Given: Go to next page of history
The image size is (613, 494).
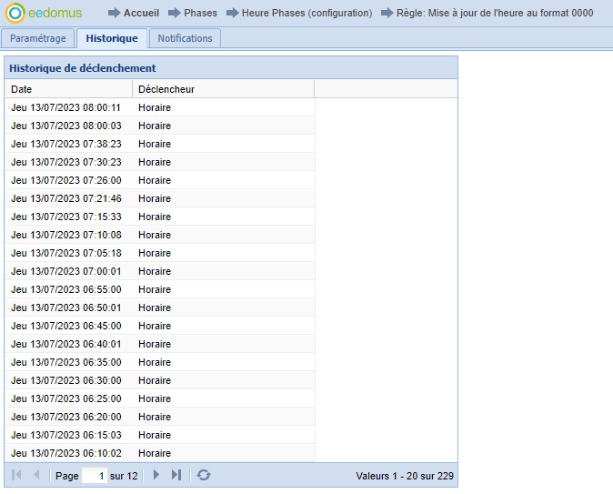Looking at the screenshot, I should pos(156,475).
